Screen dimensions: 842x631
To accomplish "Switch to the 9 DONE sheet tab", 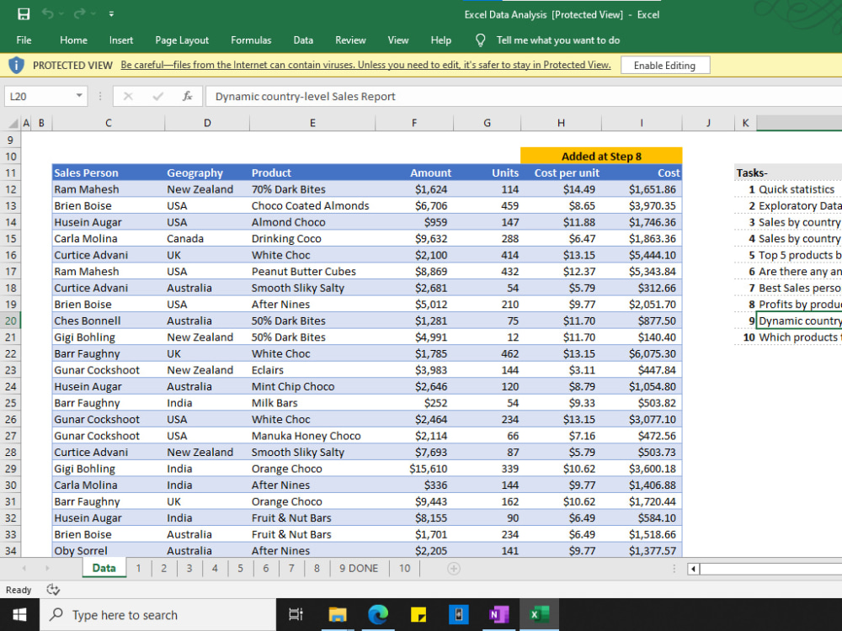I will point(358,568).
